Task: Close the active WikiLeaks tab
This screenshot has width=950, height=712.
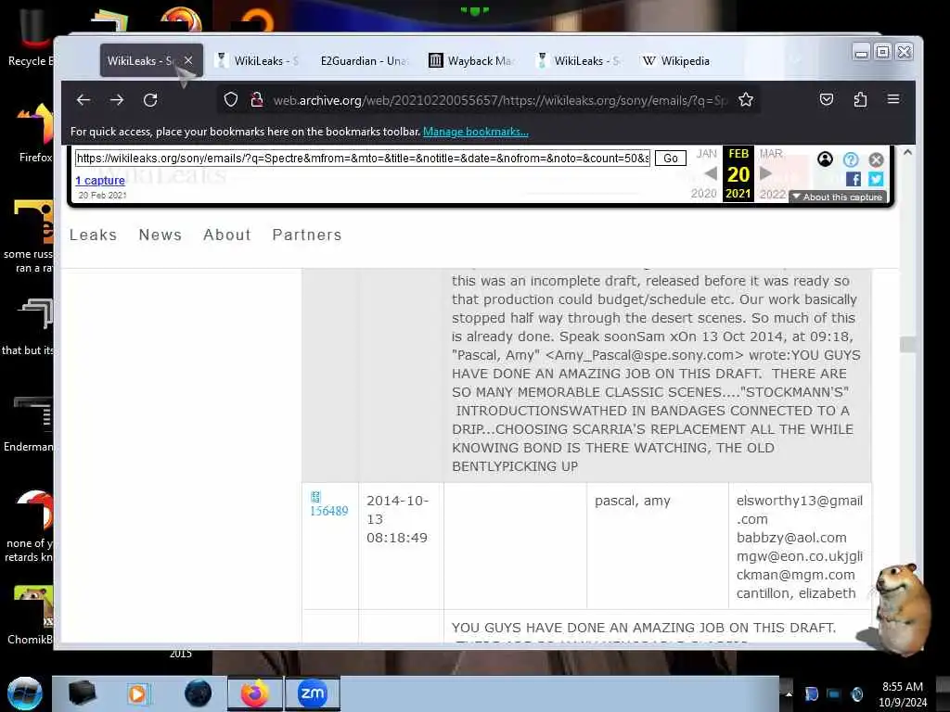Action: [x=188, y=60]
